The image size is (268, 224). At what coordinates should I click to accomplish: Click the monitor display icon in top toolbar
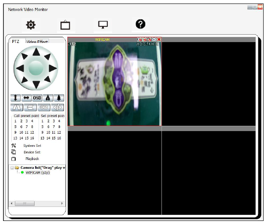[103, 25]
